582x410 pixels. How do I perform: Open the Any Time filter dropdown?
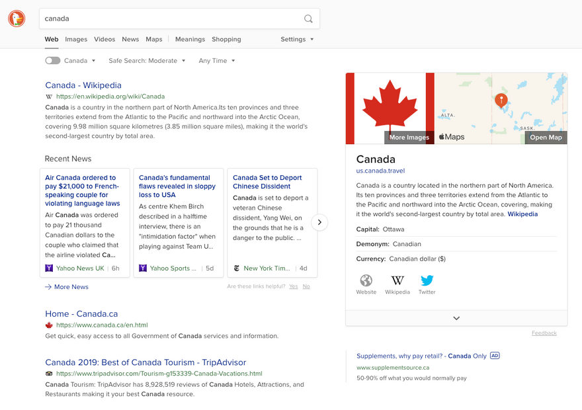point(217,60)
